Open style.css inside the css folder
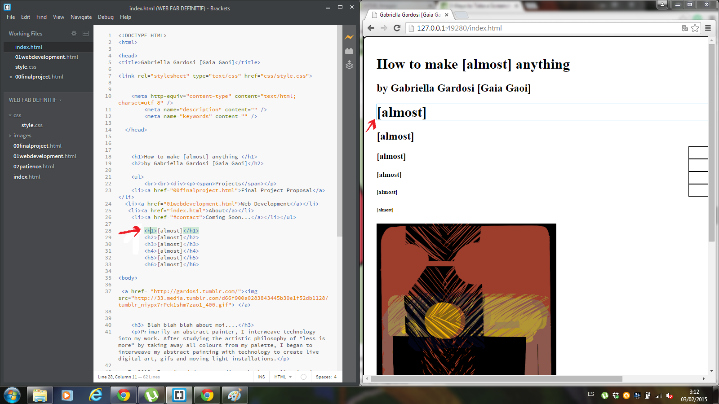The width and height of the screenshot is (719, 404). pos(32,125)
